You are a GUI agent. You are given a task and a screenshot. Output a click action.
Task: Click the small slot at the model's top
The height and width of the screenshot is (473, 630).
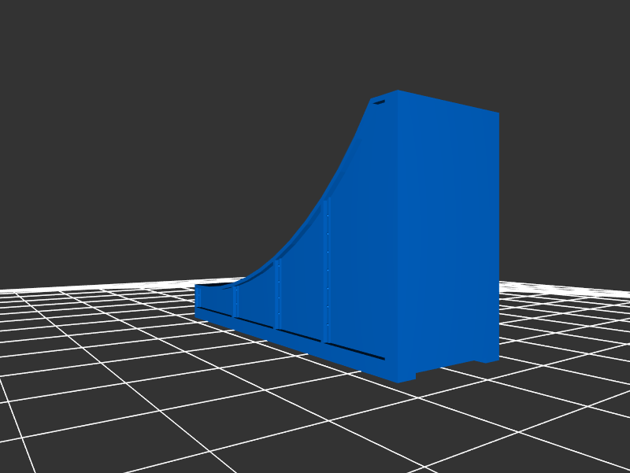379,102
